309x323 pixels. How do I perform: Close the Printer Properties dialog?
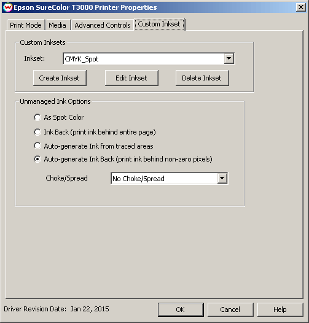coord(301,7)
